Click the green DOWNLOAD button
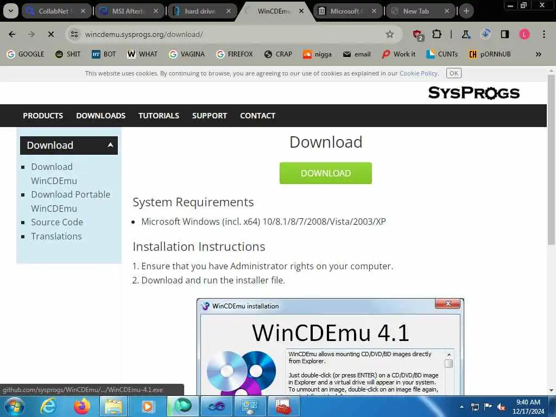Image resolution: width=556 pixels, height=417 pixels. click(x=326, y=173)
